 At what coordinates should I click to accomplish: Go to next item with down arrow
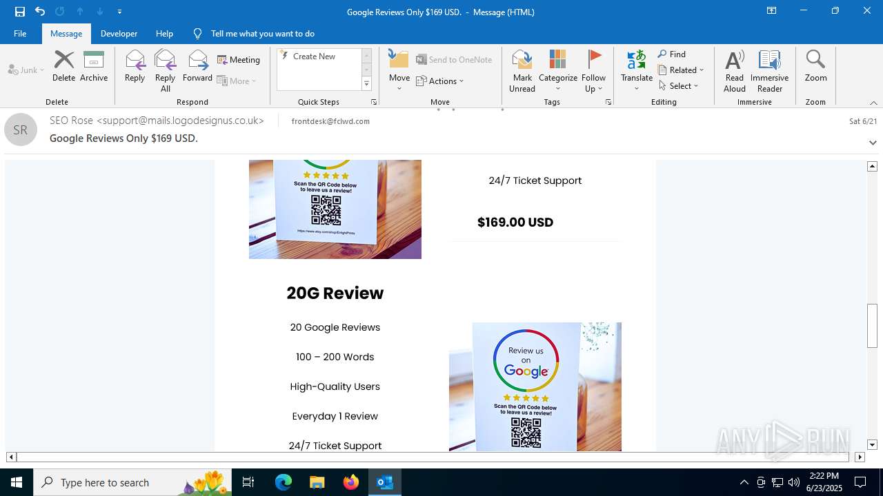(100, 12)
